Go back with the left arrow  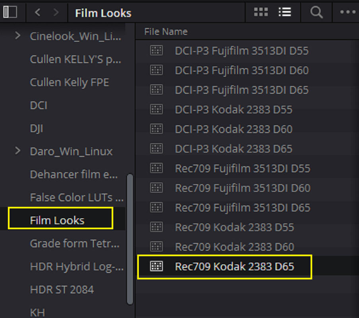tap(38, 12)
